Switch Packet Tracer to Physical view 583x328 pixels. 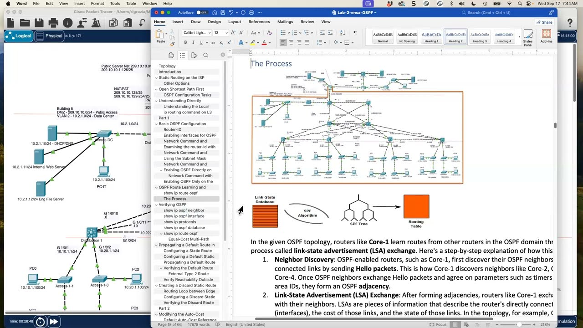[49, 36]
